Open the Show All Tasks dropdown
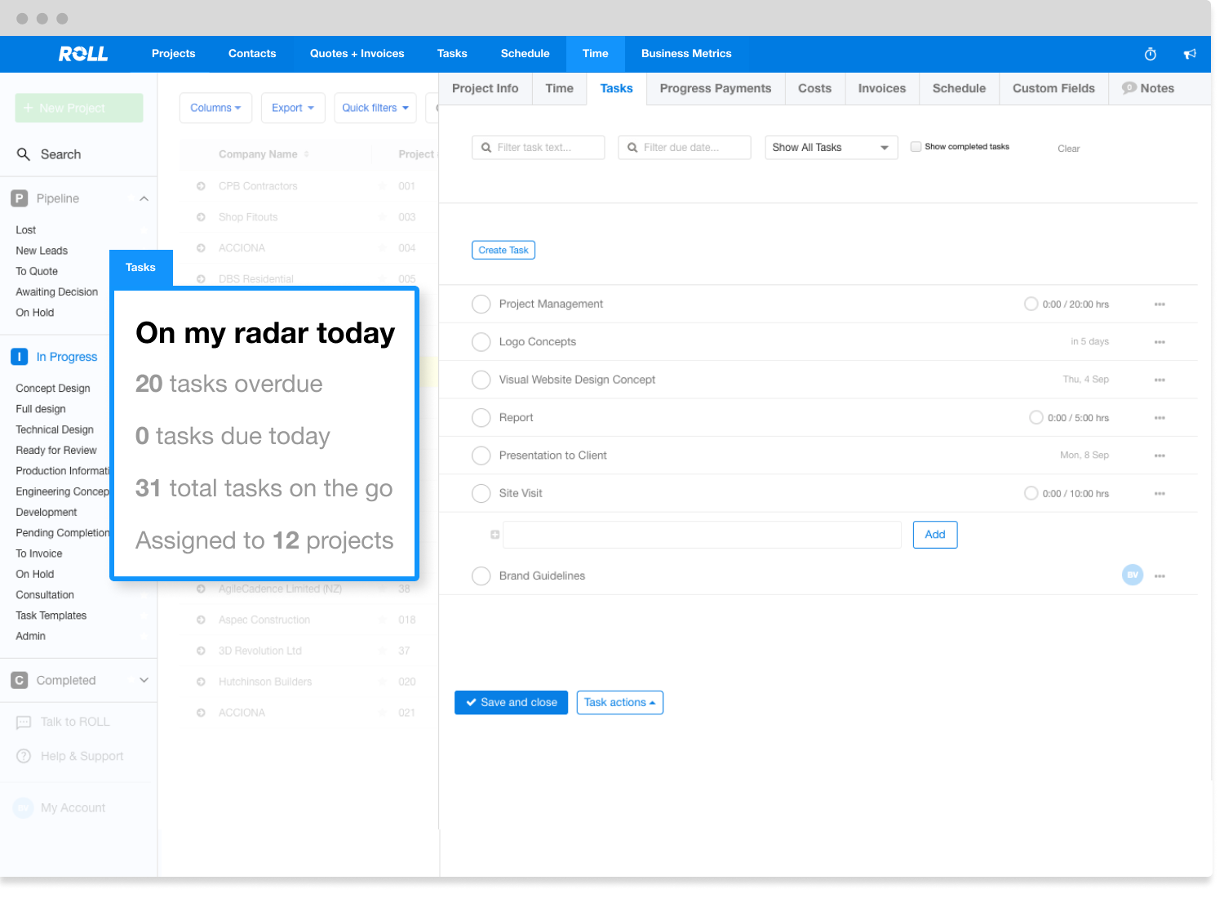 (831, 148)
